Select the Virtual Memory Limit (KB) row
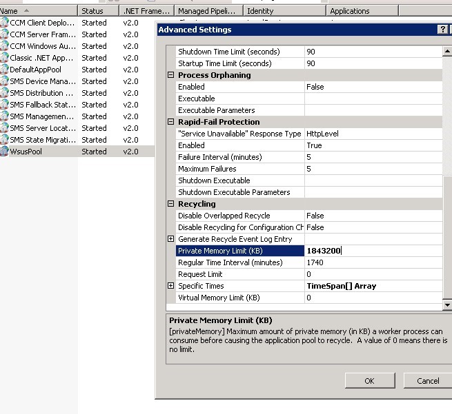The image size is (452, 414). pyautogui.click(x=309, y=298)
